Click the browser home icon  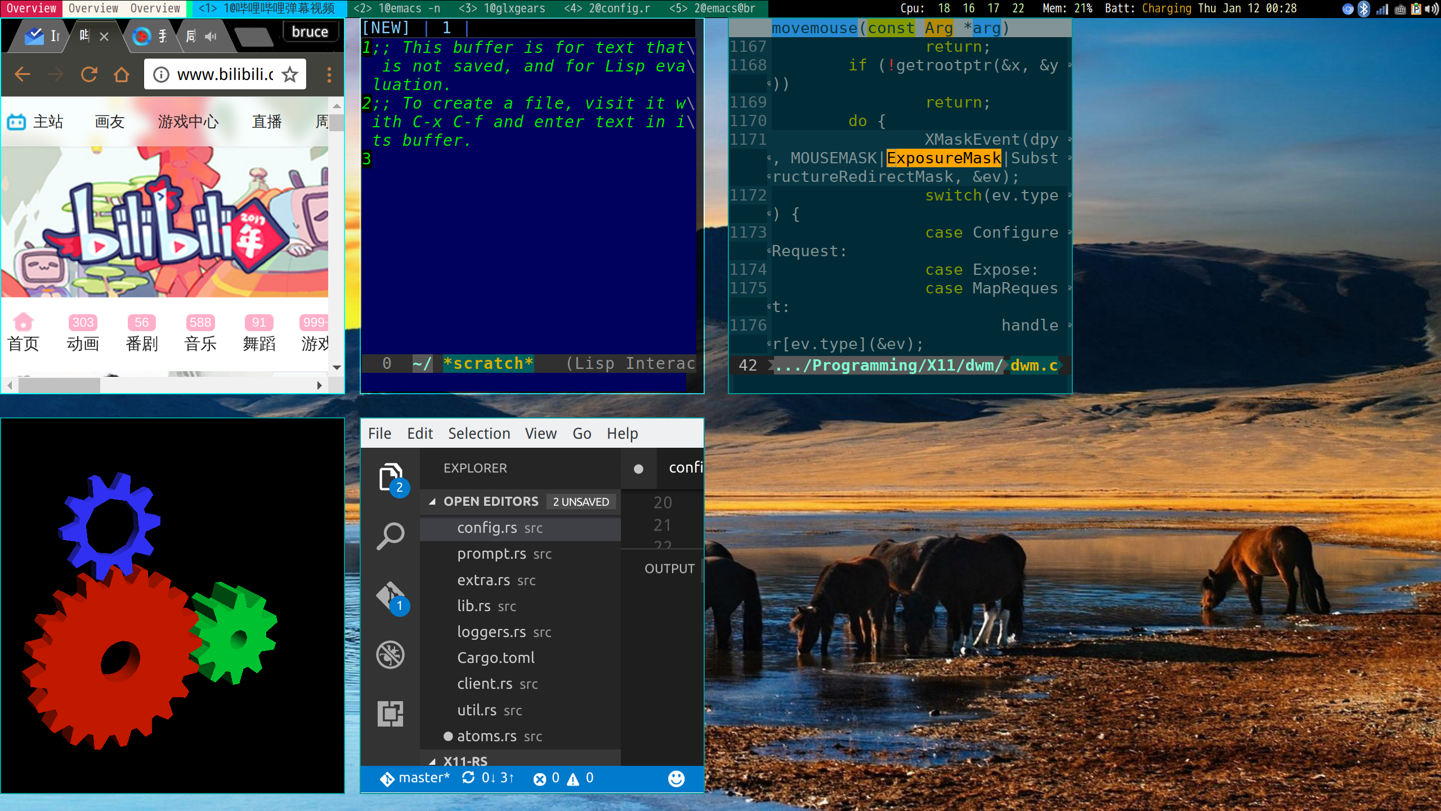click(x=122, y=74)
